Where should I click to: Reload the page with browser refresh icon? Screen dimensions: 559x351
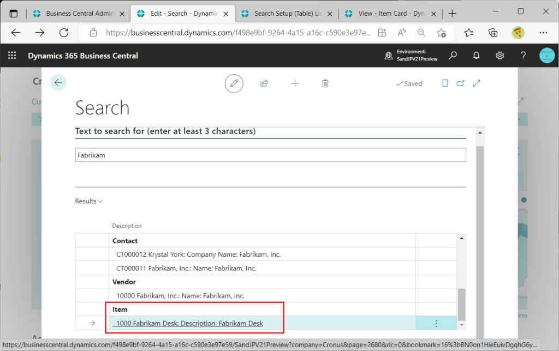tap(64, 33)
